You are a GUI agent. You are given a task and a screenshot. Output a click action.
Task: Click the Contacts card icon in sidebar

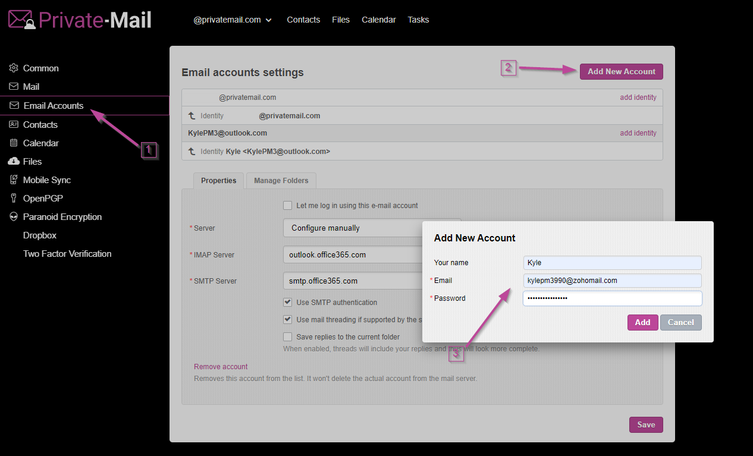(x=14, y=125)
